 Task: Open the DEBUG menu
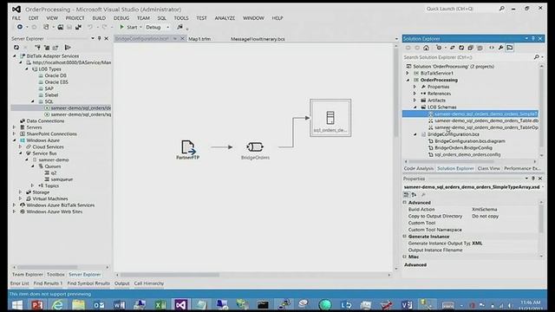121,18
